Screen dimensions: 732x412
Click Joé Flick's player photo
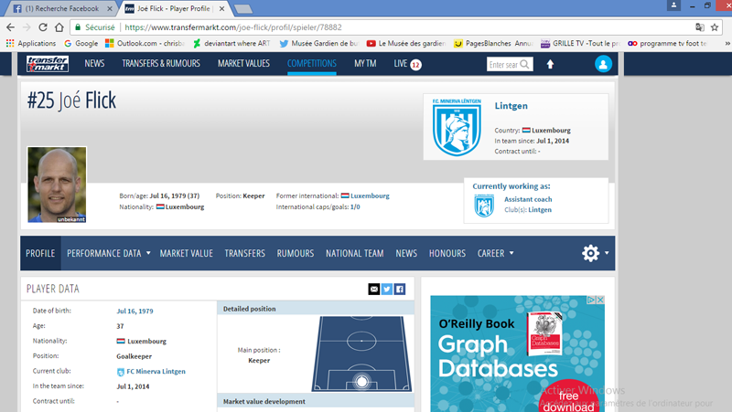pyautogui.click(x=57, y=185)
